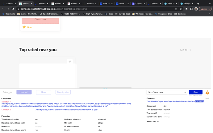
Task: Click the address bar URL
Action: click(54, 9)
